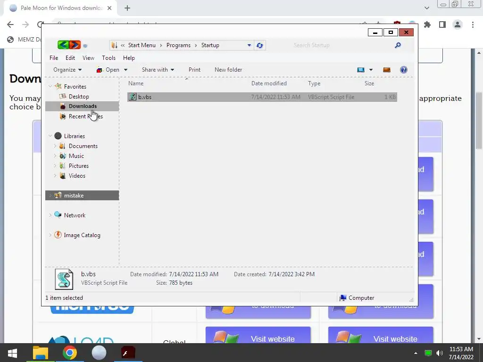
Task: Click the Desktop icon in Favorites
Action: coord(63,96)
